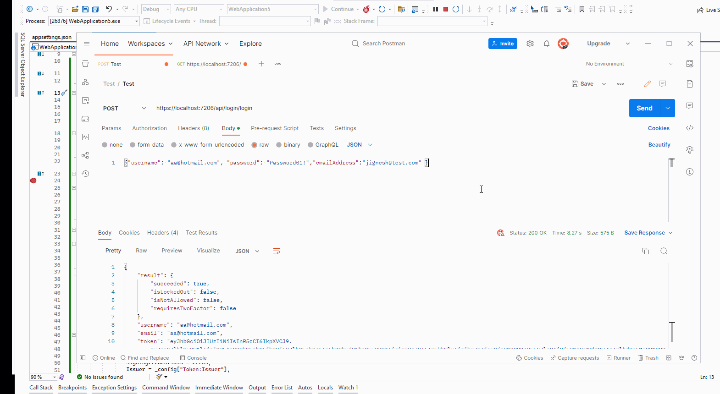The width and height of the screenshot is (720, 394).
Task: Open Postman settings gear
Action: point(530,44)
